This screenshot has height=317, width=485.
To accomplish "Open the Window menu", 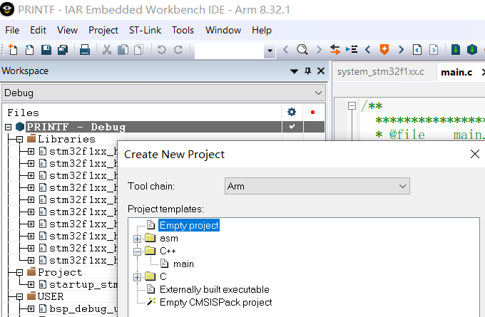I will [223, 31].
